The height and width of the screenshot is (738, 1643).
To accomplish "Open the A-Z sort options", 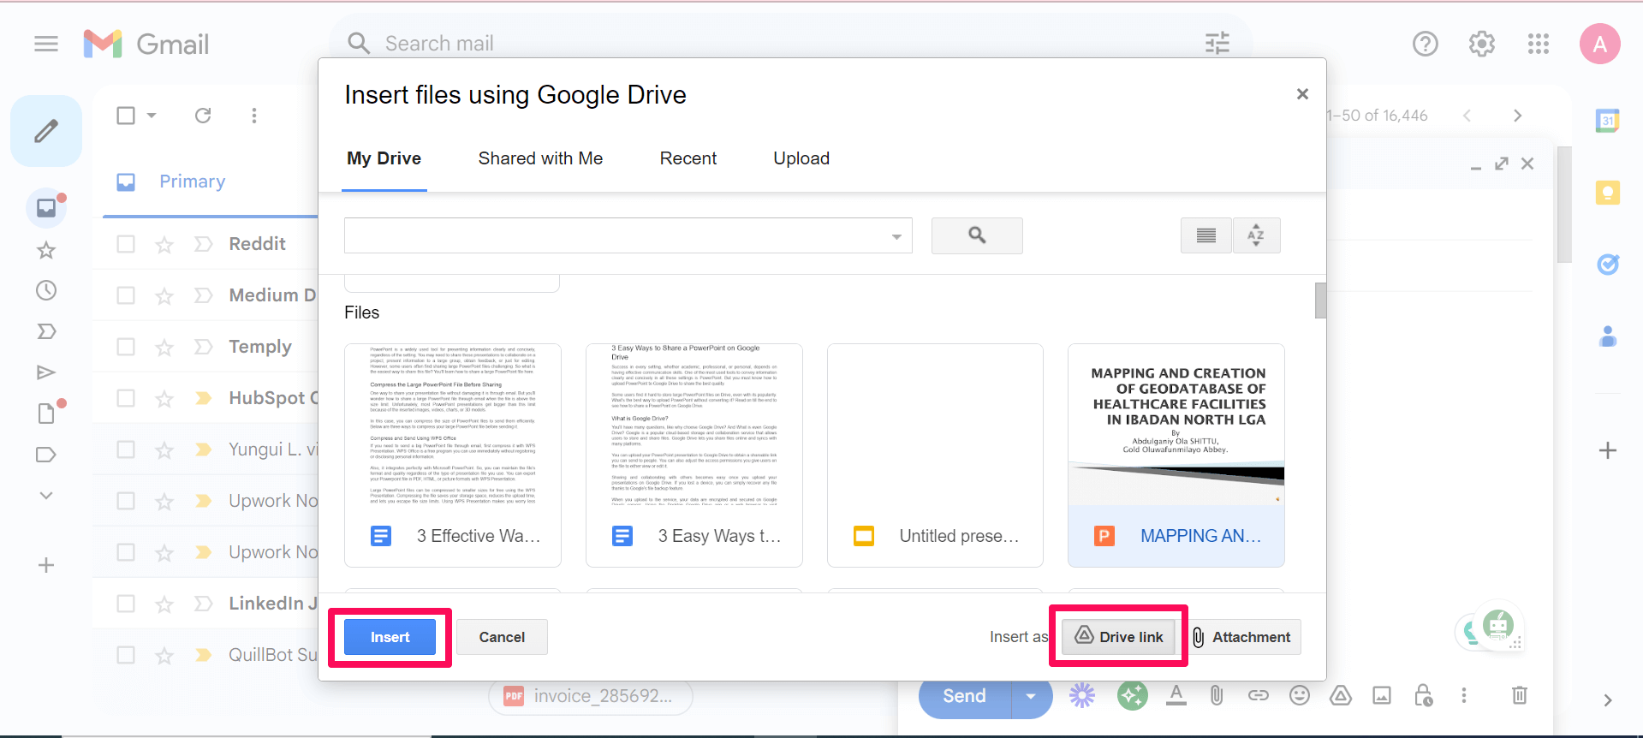I will tap(1256, 235).
